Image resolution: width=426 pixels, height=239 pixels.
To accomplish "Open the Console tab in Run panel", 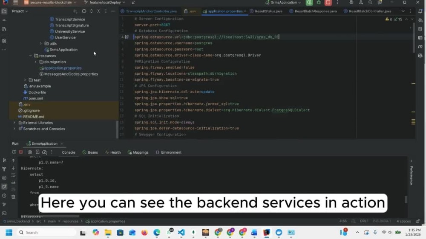I will point(69,152).
